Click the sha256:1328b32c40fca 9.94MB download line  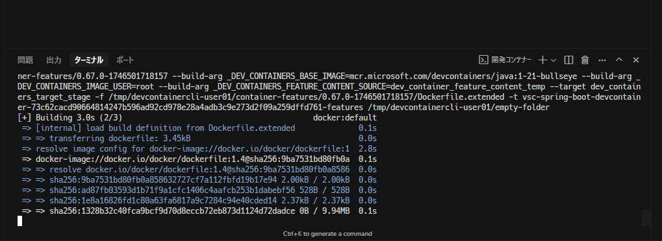click(199, 211)
